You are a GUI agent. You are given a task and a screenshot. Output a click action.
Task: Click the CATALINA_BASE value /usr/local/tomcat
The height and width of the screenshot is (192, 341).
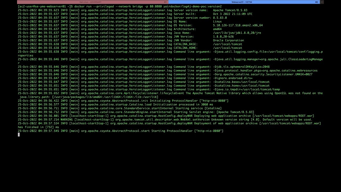[x=228, y=44]
